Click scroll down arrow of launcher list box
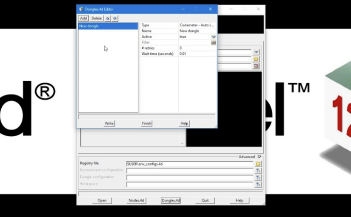The height and width of the screenshot is (217, 351). pyautogui.click(x=182, y=143)
